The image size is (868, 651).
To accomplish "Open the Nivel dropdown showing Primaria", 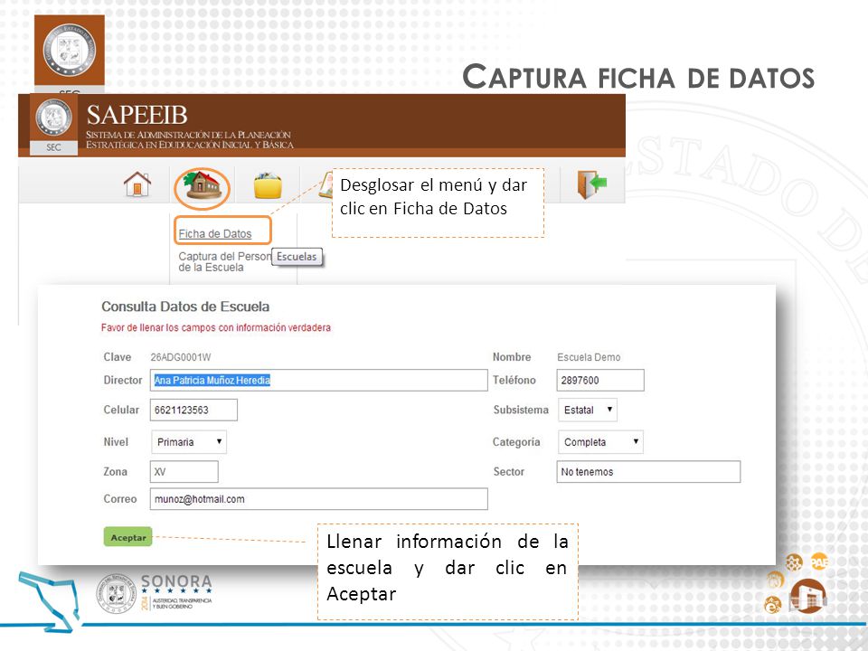I will coord(189,442).
